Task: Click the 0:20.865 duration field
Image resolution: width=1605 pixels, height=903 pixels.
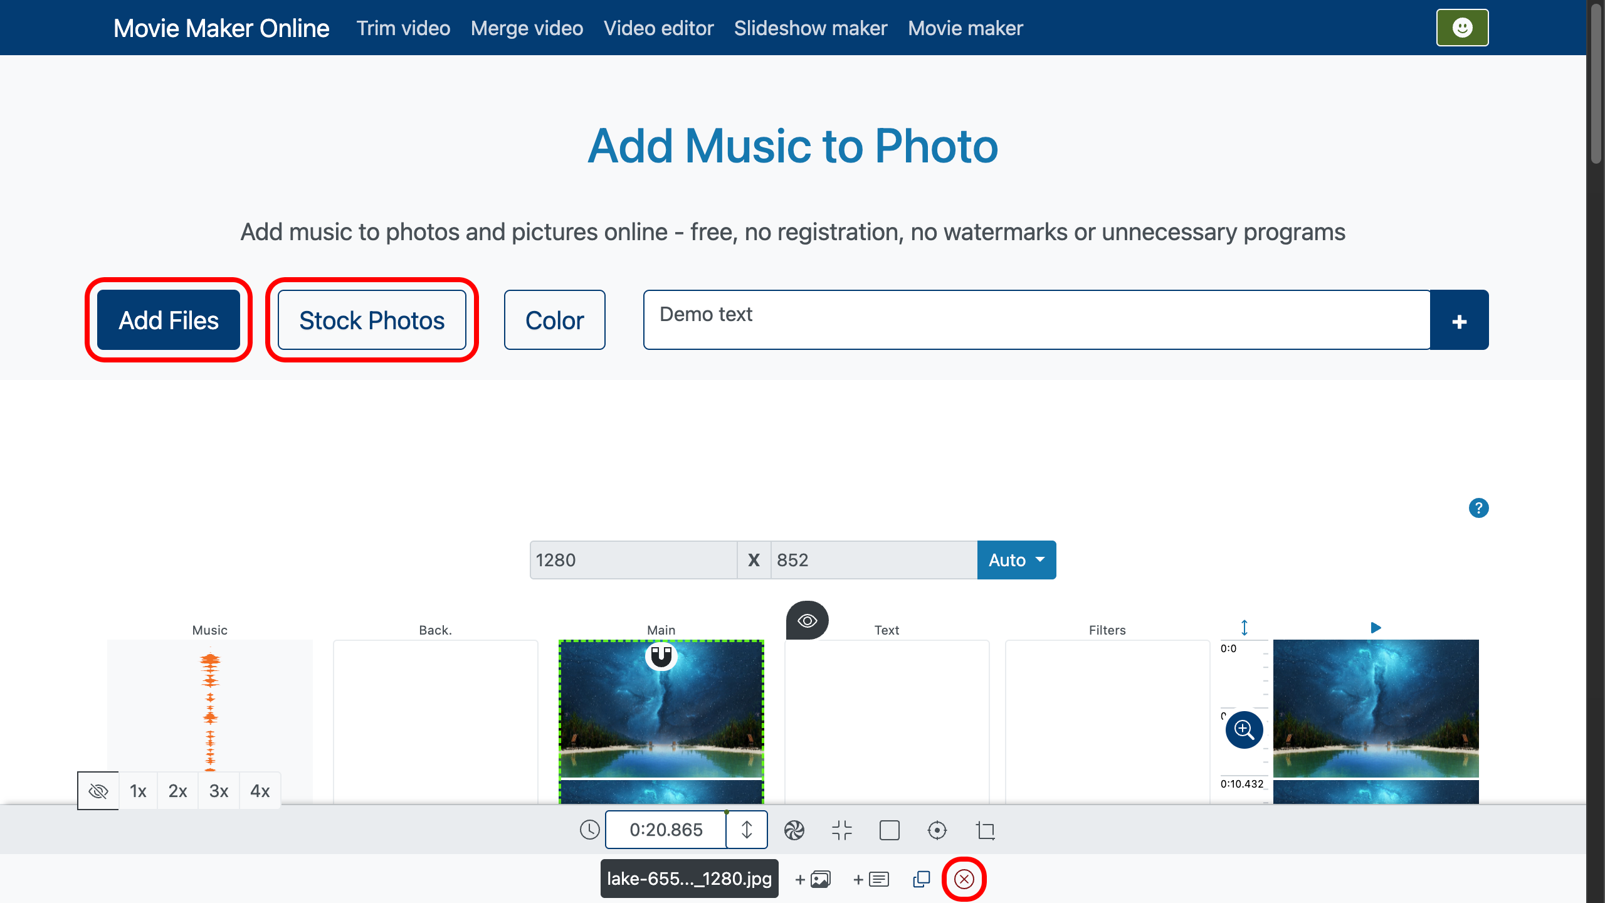Action: 666,830
